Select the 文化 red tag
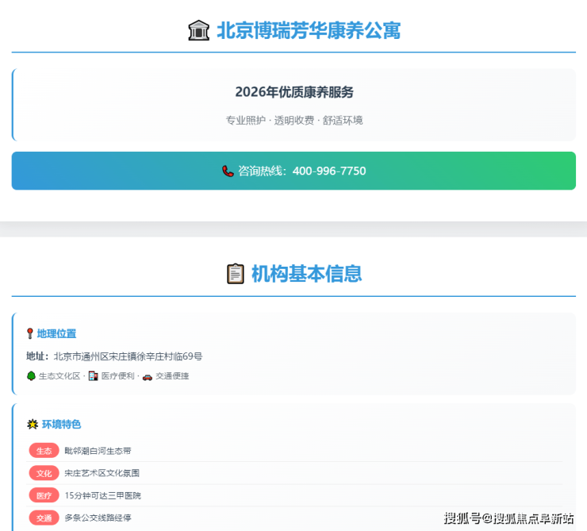Viewport: 587px width, 531px height. pos(44,473)
